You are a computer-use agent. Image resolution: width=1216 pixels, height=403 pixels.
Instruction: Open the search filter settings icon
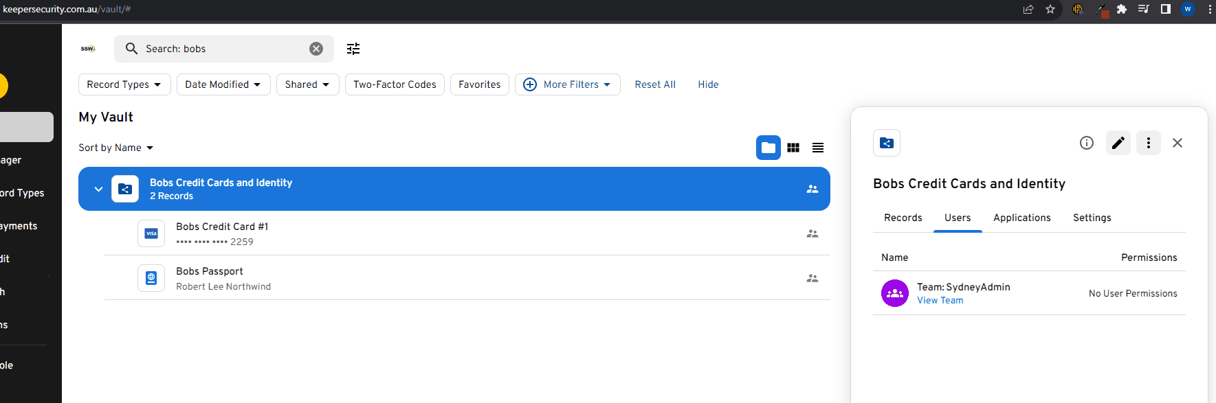pos(353,49)
